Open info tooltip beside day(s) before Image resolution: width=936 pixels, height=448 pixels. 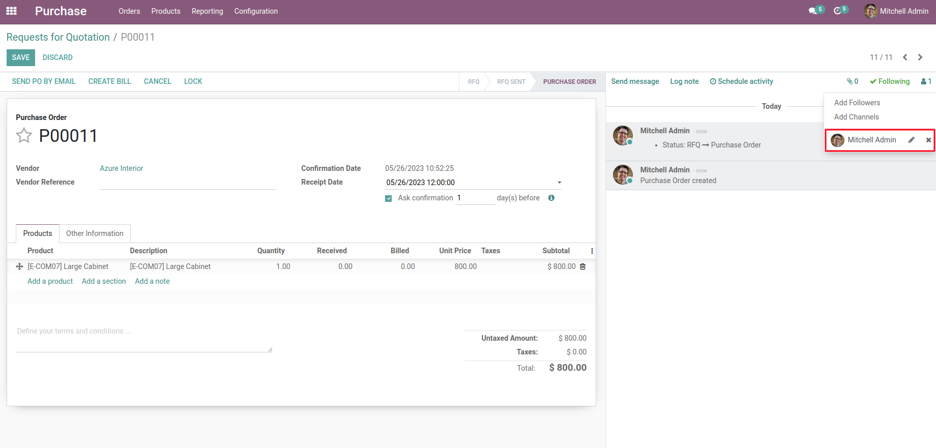[x=551, y=198]
